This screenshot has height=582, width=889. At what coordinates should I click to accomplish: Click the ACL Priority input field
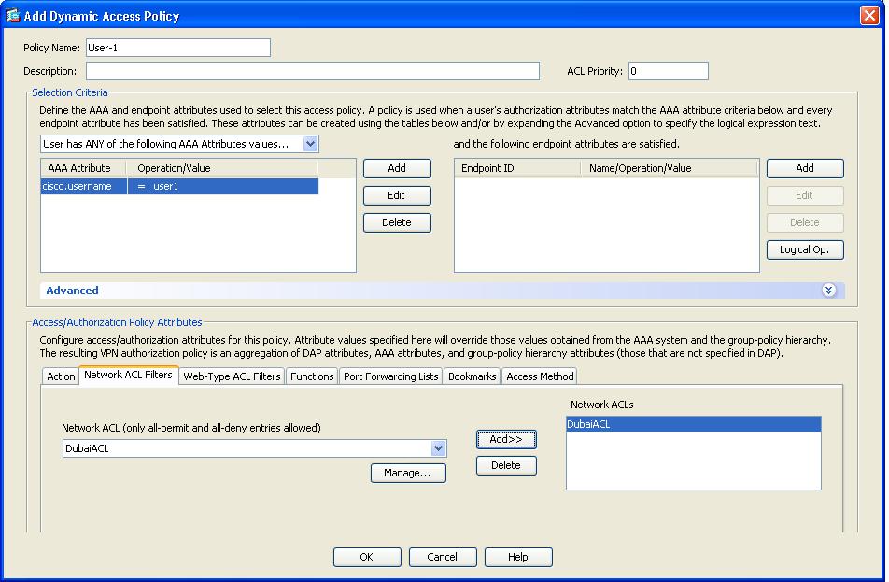[x=669, y=71]
